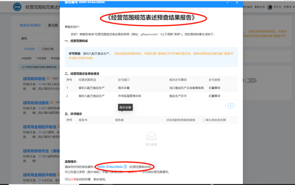The image size is (295, 185).
Task: Toggle the 关闭 switch on the right
Action: (x=250, y=81)
